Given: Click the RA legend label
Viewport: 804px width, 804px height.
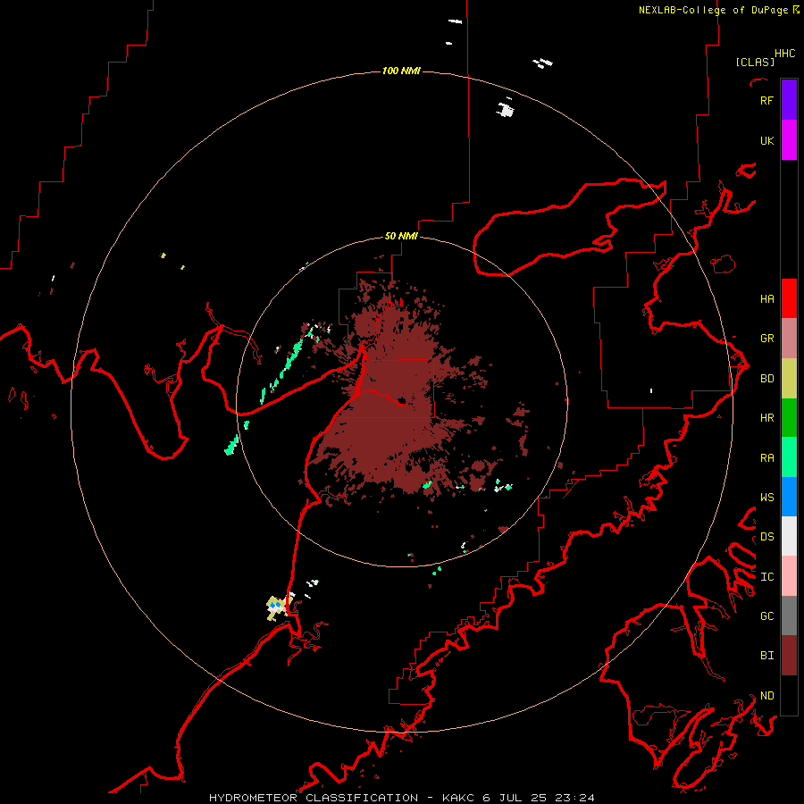Looking at the screenshot, I should [766, 458].
